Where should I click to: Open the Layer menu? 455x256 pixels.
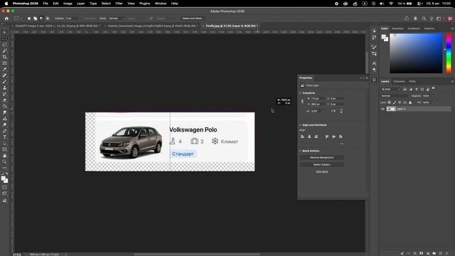[x=80, y=4]
